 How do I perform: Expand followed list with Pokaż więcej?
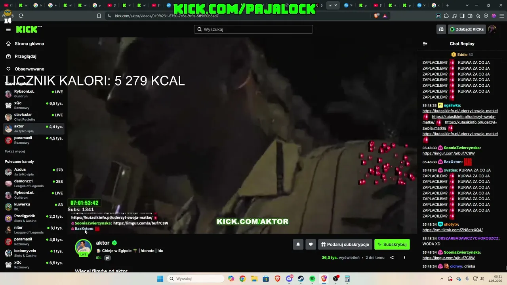(x=15, y=151)
